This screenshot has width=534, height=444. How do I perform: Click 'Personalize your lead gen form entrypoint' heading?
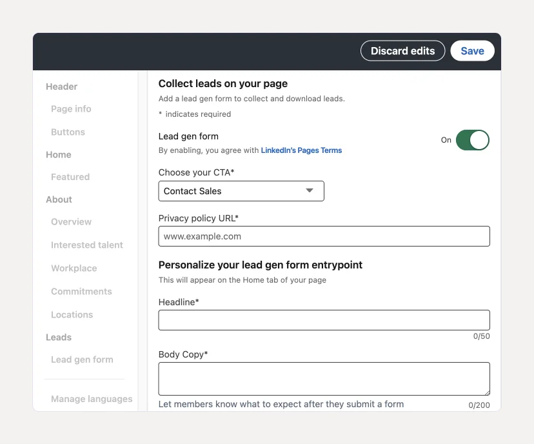[x=261, y=265]
